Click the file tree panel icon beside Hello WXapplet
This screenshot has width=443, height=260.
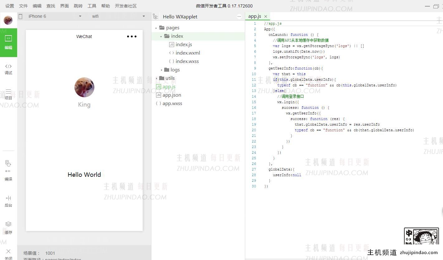tap(156, 17)
